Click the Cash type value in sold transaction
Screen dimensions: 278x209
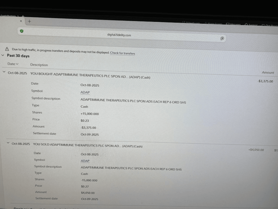click(x=84, y=174)
